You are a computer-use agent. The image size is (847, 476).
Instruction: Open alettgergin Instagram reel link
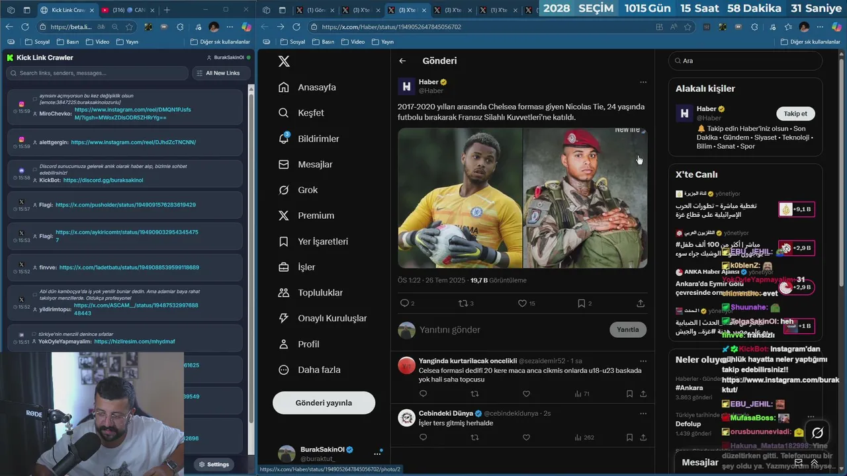click(134, 142)
